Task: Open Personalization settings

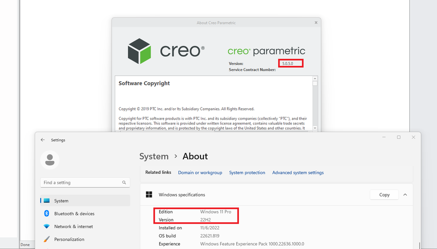Action: [69, 239]
